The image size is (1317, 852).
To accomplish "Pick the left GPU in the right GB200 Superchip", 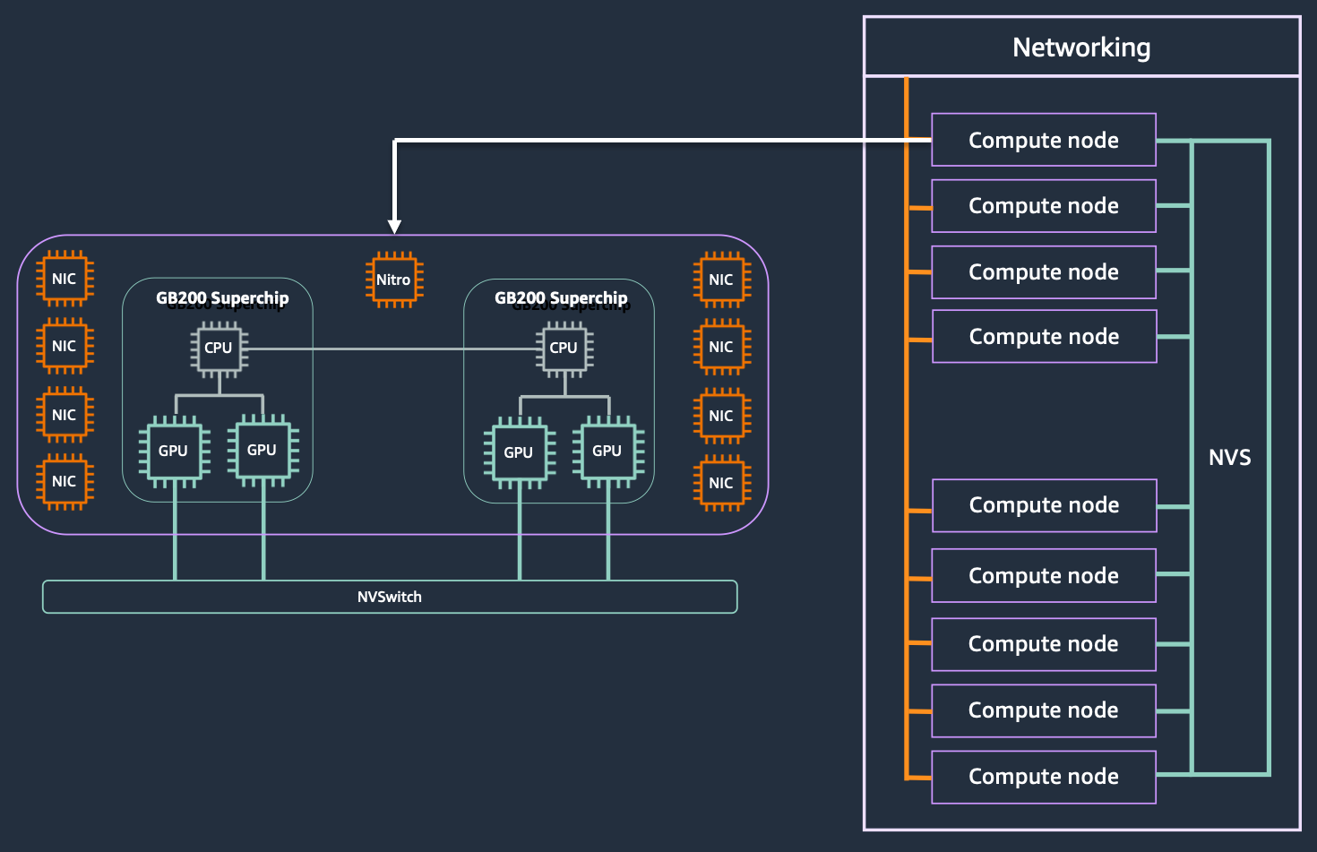I will pos(520,452).
